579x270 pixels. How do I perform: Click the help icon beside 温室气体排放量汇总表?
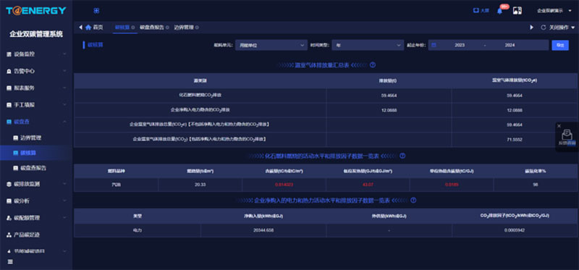(x=373, y=64)
